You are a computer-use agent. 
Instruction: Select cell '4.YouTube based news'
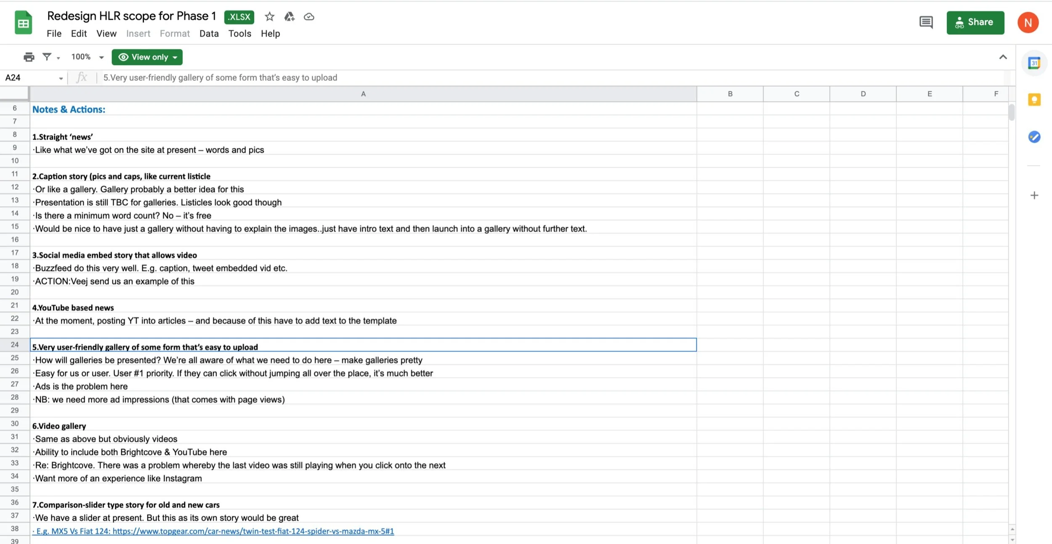tap(363, 306)
